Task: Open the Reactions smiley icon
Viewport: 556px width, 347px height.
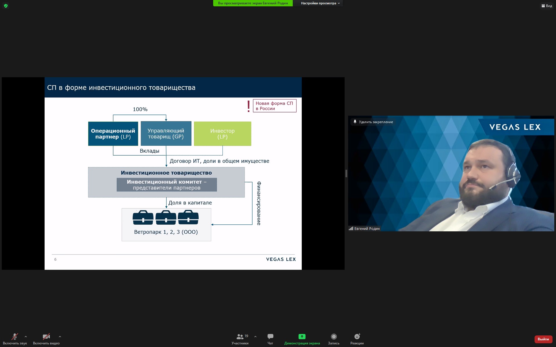Action: coord(357,337)
